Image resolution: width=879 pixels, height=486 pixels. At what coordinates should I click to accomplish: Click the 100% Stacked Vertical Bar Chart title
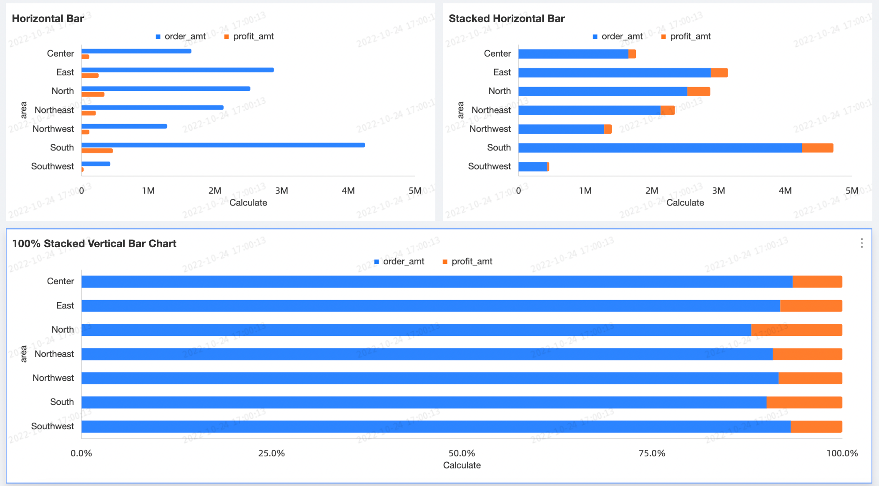tap(94, 243)
